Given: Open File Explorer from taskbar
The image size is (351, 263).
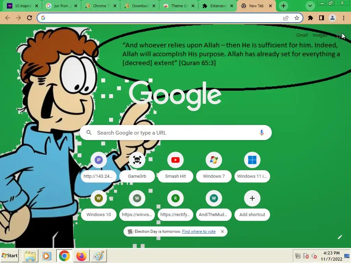Looking at the screenshot, I should [30, 255].
